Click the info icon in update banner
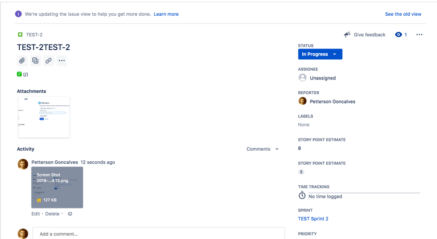The height and width of the screenshot is (239, 437). tap(18, 14)
